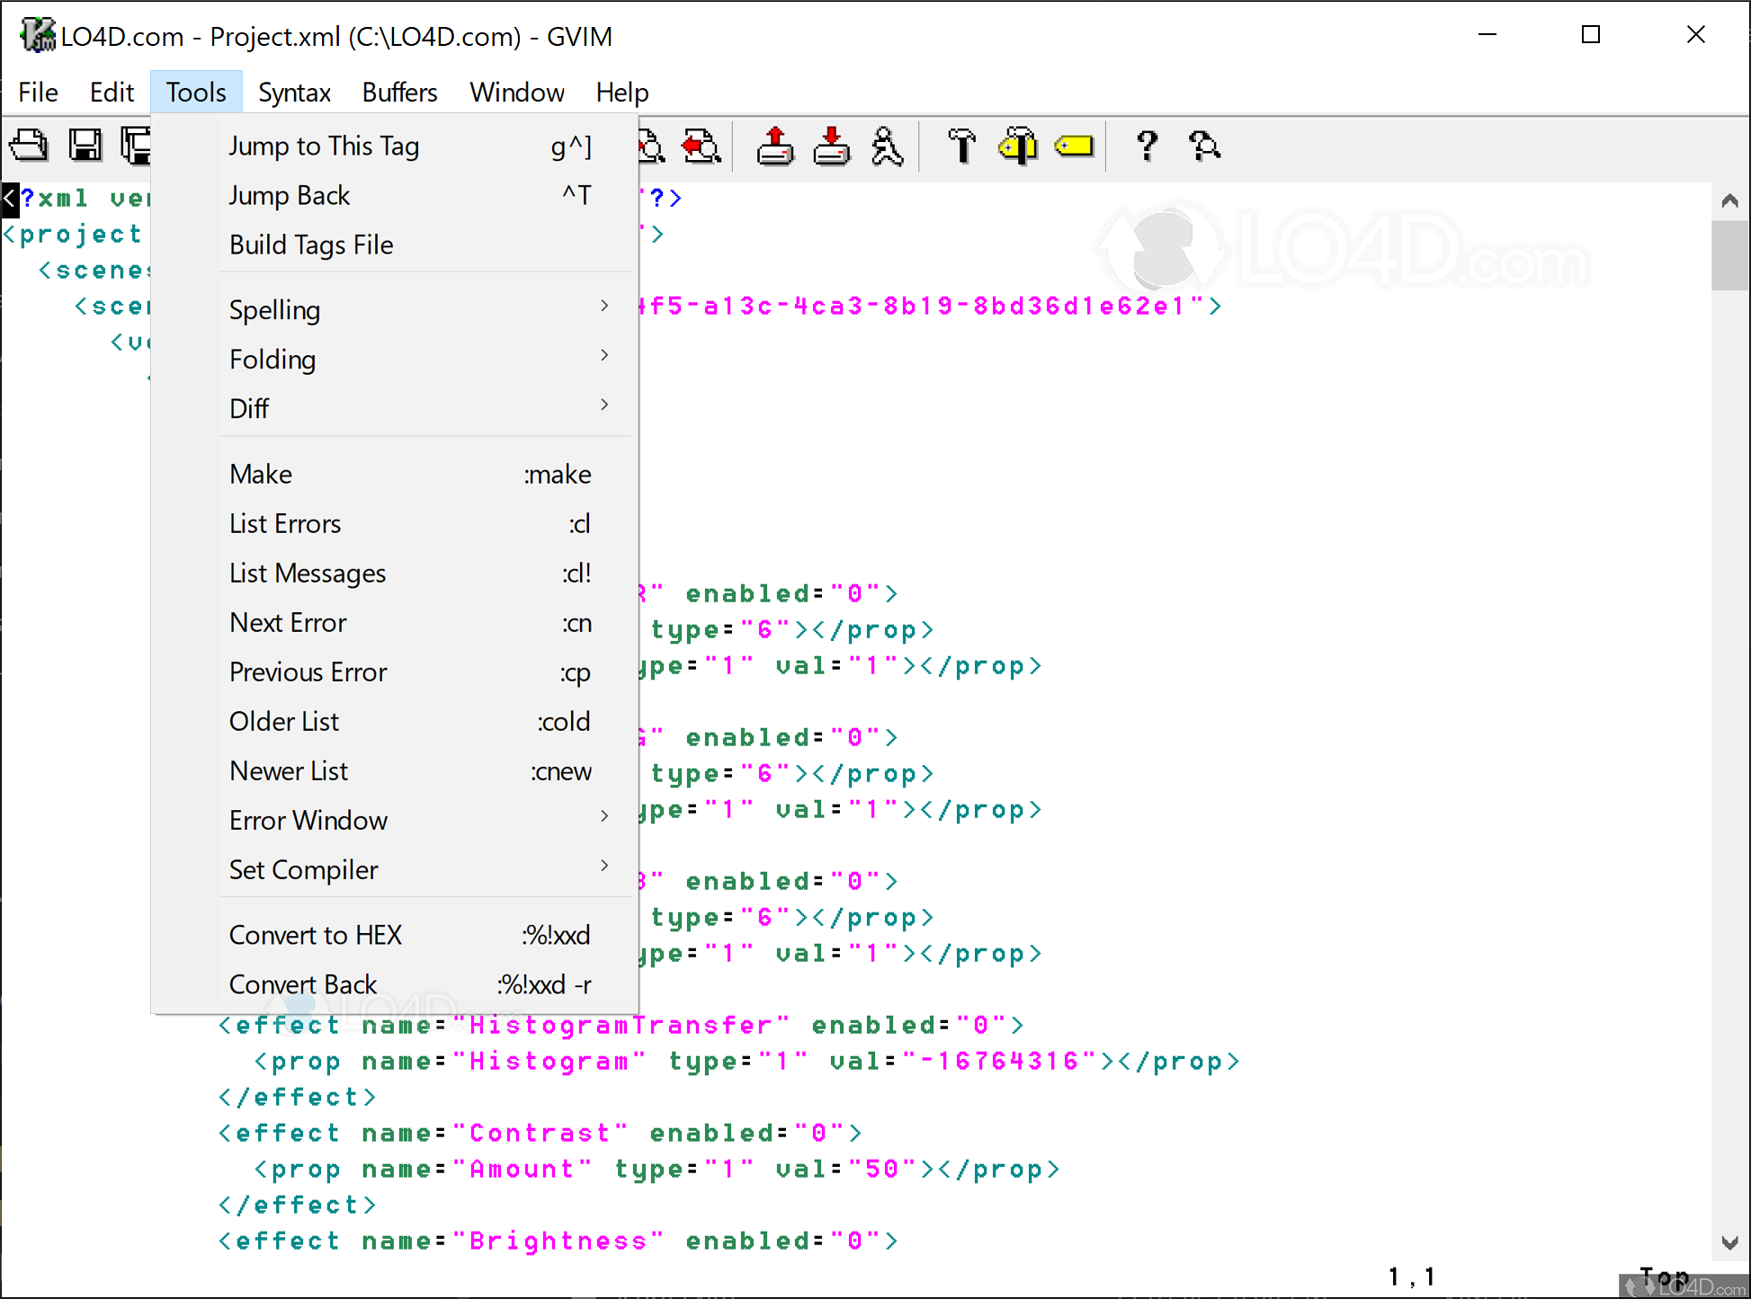Save the session using the Save Session icon

point(830,145)
